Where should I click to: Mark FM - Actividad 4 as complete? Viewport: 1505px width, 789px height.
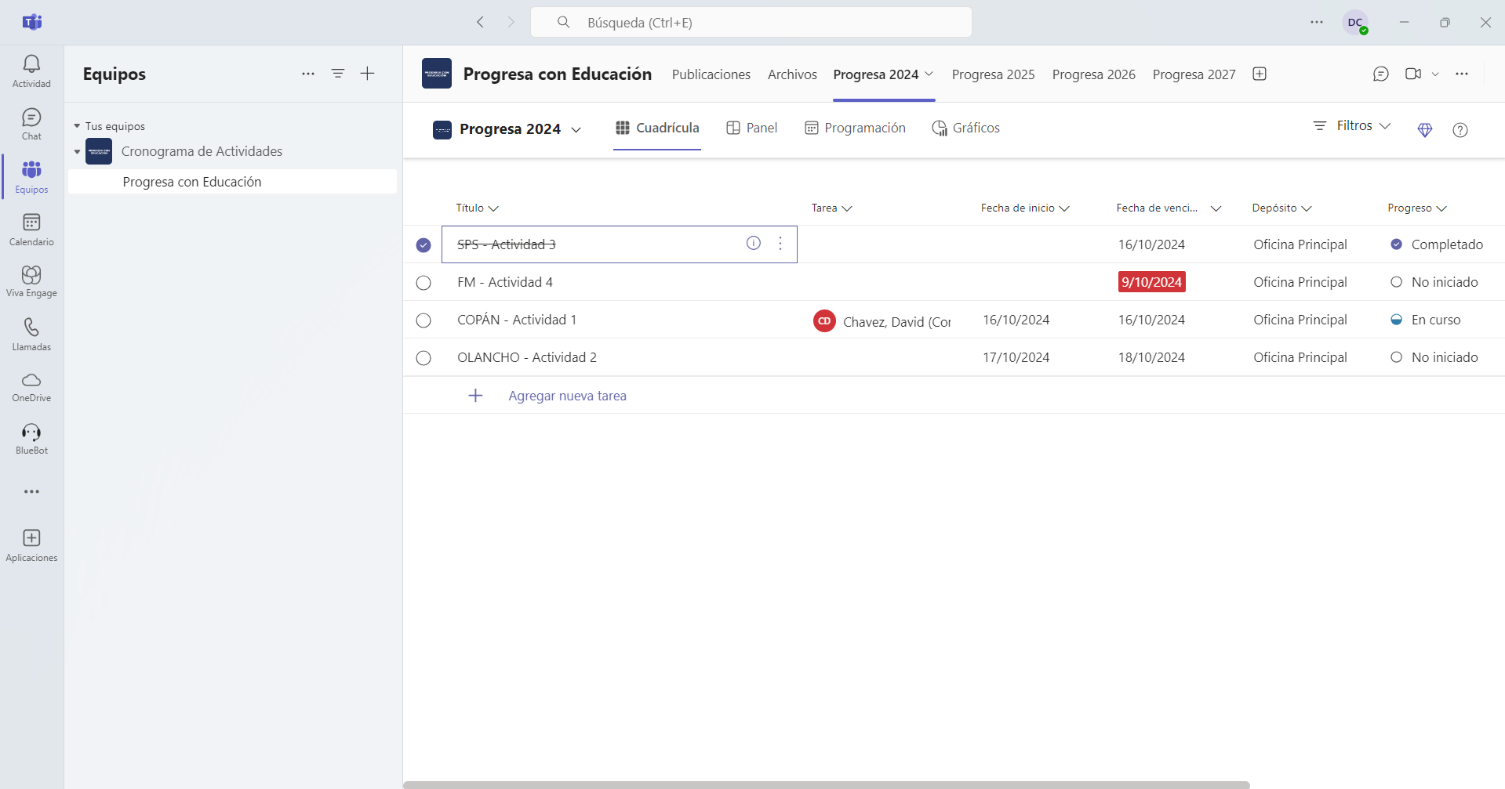pyautogui.click(x=424, y=283)
